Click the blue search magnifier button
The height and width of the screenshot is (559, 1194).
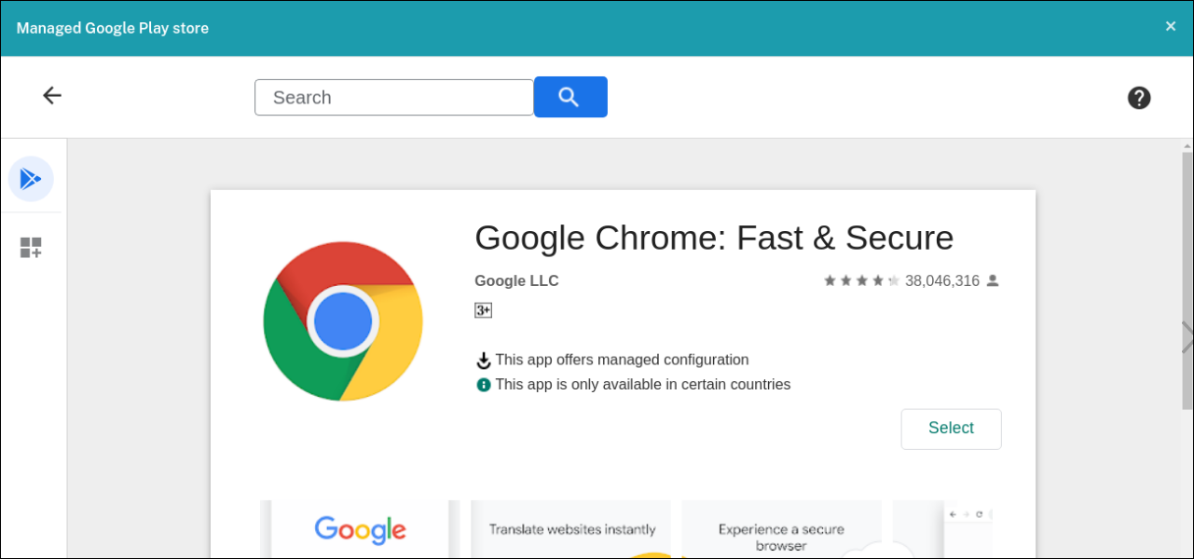point(570,97)
